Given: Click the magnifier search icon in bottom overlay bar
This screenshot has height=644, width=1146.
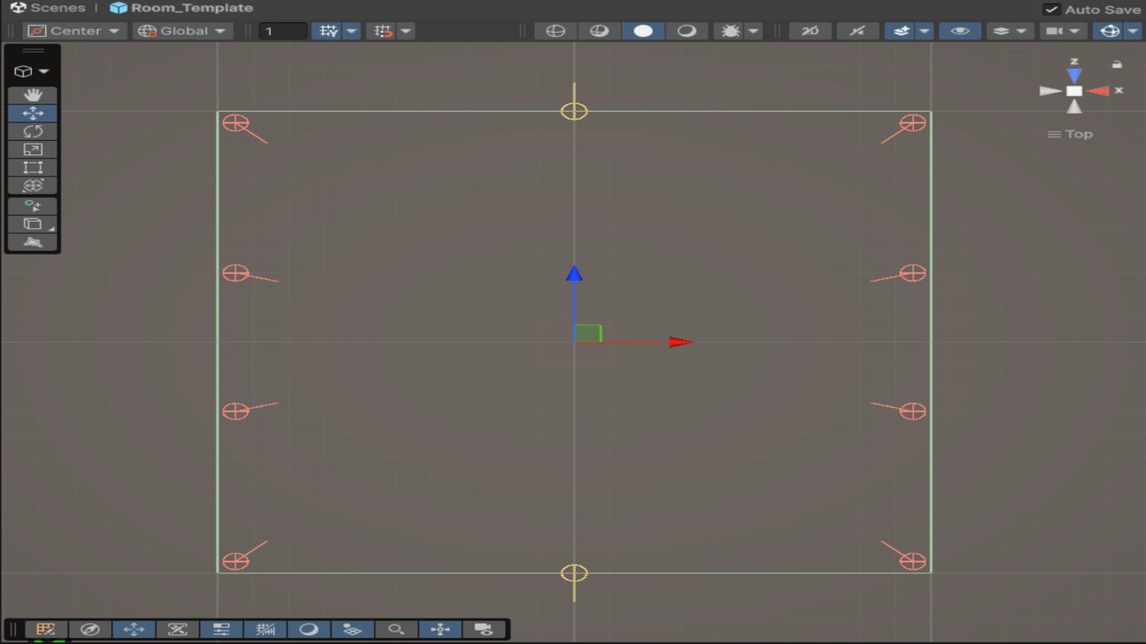Looking at the screenshot, I should [397, 629].
